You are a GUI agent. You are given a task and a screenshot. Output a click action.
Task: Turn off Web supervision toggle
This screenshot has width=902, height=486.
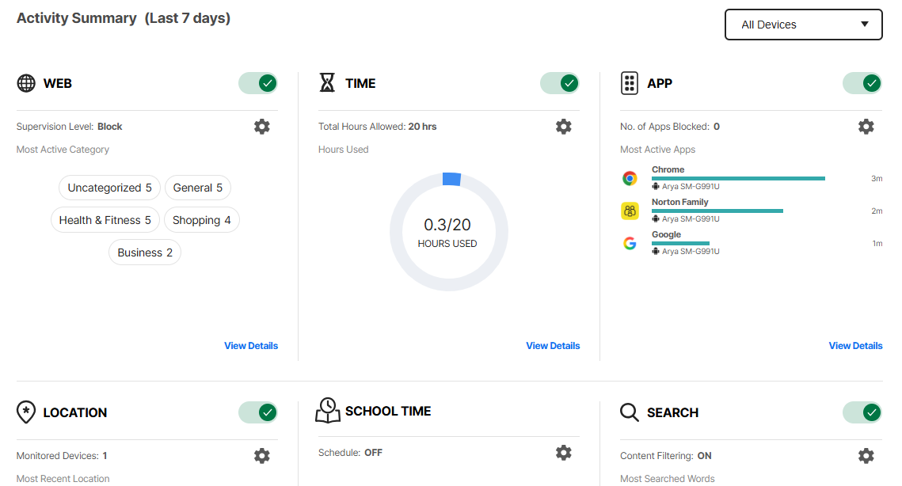[x=258, y=83]
